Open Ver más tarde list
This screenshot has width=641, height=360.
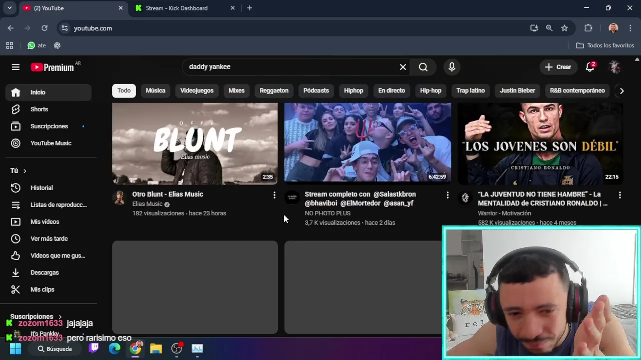[x=49, y=239]
